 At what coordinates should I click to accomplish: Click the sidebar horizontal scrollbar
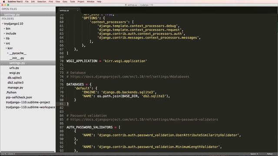[x=27, y=152]
